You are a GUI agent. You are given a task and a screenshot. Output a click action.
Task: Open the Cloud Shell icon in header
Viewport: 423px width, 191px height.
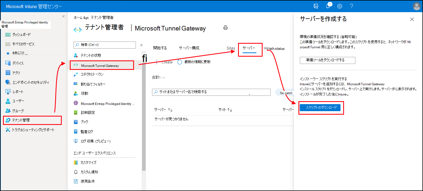[x=316, y=6]
